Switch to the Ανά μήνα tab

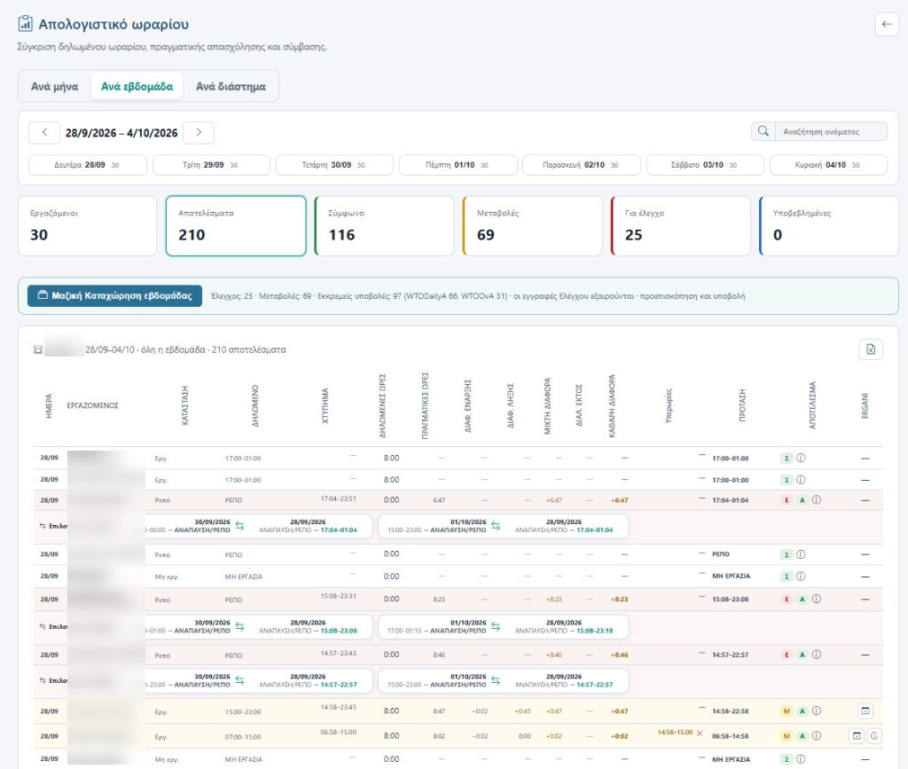click(x=54, y=86)
